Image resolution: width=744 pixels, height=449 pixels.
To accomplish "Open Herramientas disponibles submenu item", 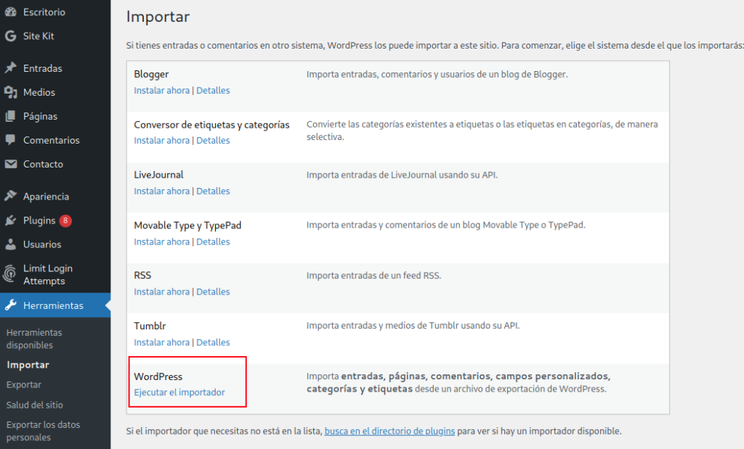I will point(34,339).
